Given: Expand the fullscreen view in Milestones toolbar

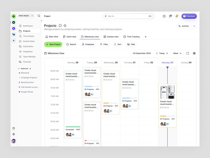Looking at the screenshot, I should point(188,53).
